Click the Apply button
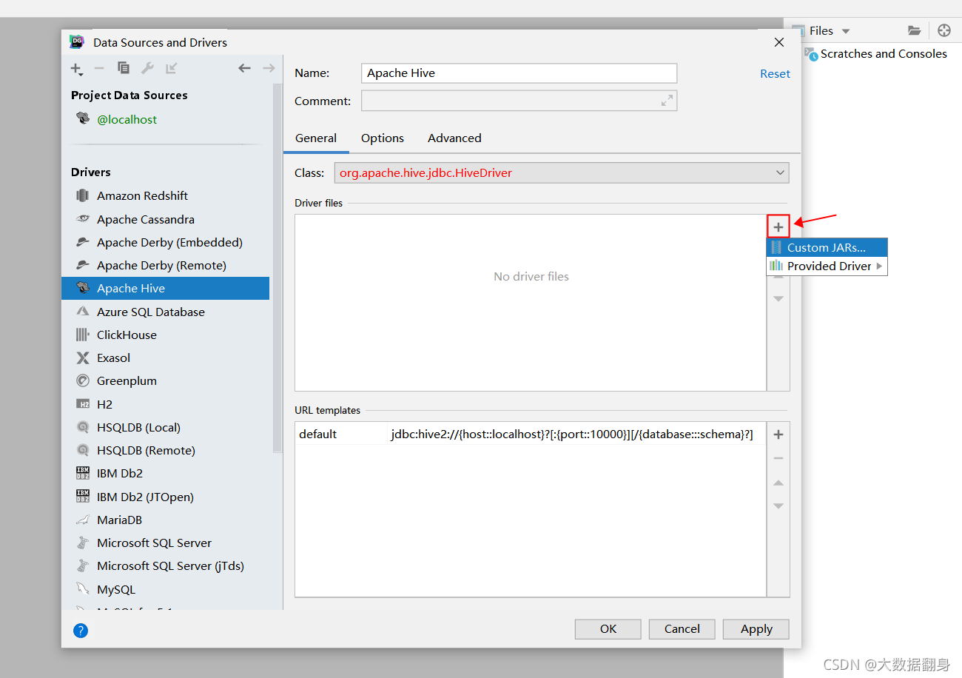The width and height of the screenshot is (962, 678). coord(756,629)
